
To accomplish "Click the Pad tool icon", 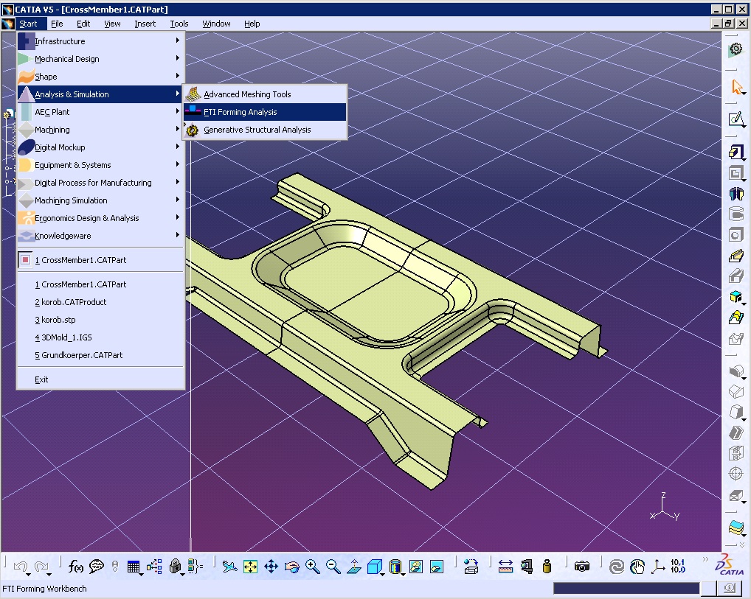I will tap(736, 153).
